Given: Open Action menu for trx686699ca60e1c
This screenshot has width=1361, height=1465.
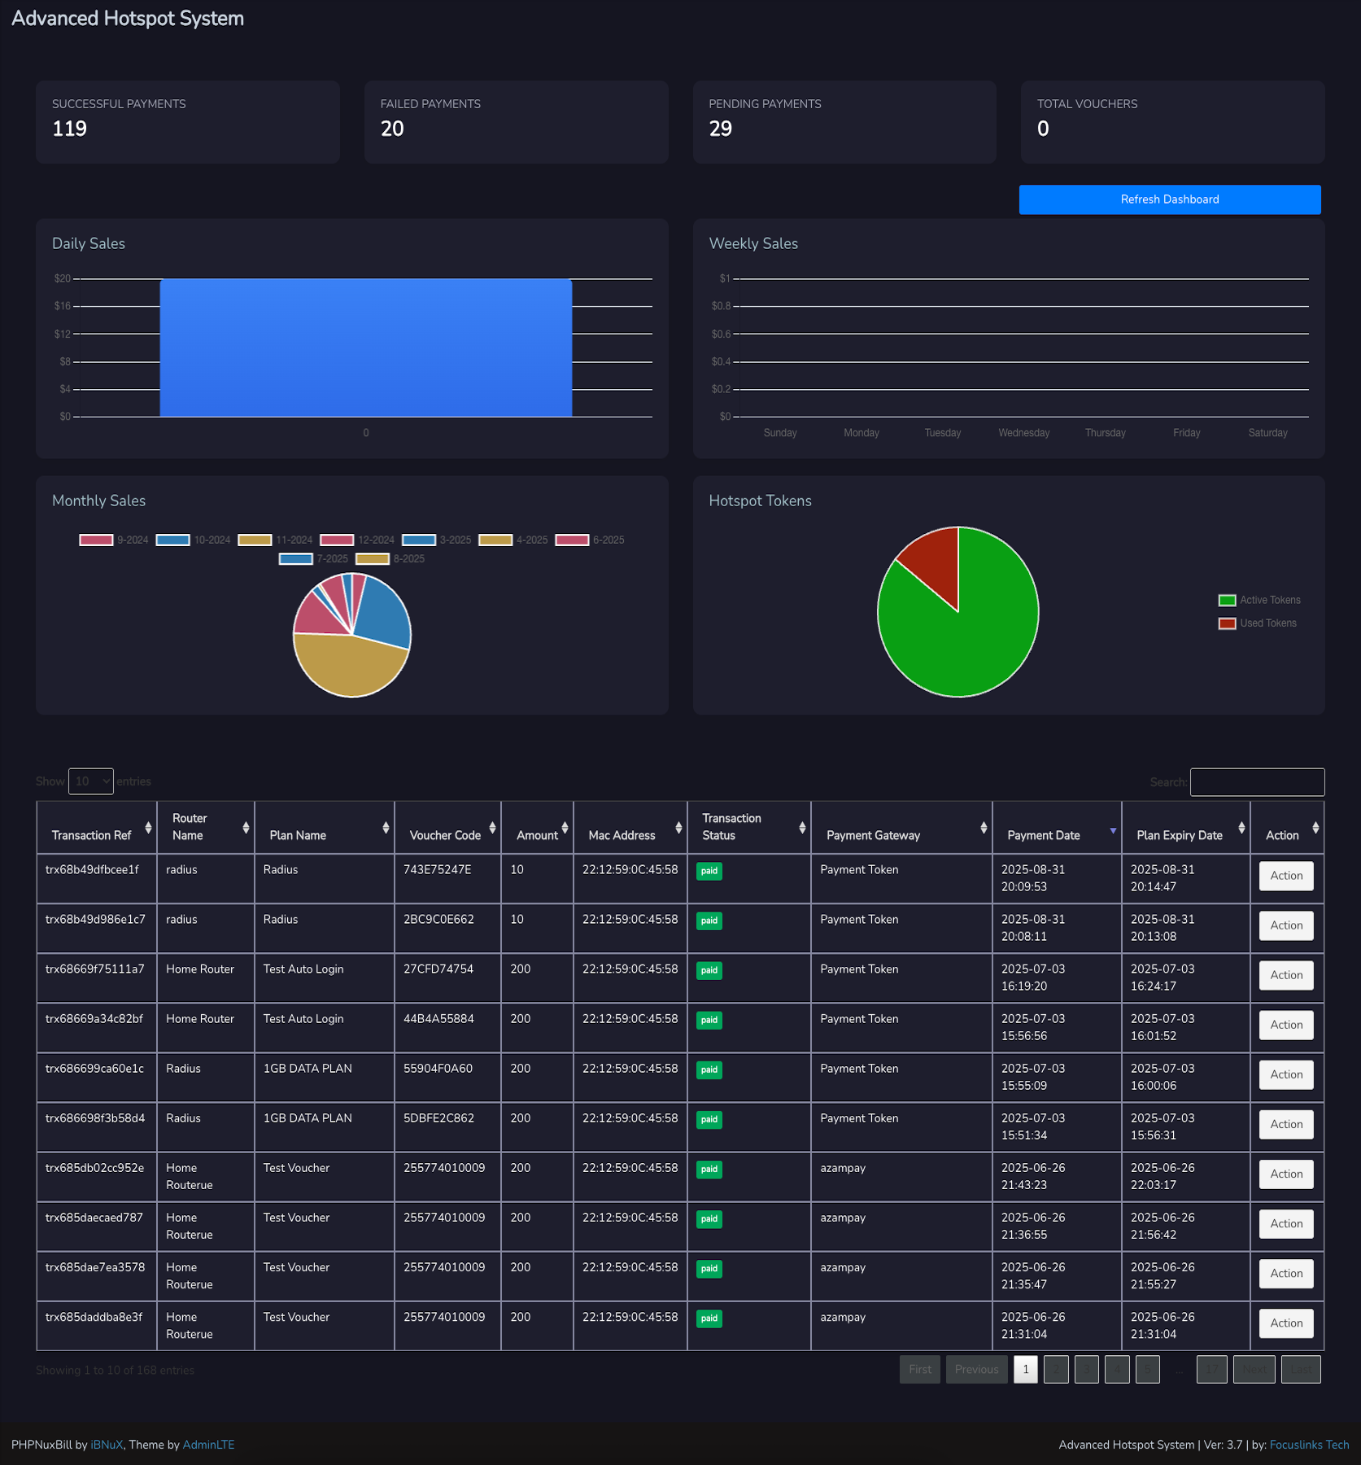Looking at the screenshot, I should point(1286,1074).
